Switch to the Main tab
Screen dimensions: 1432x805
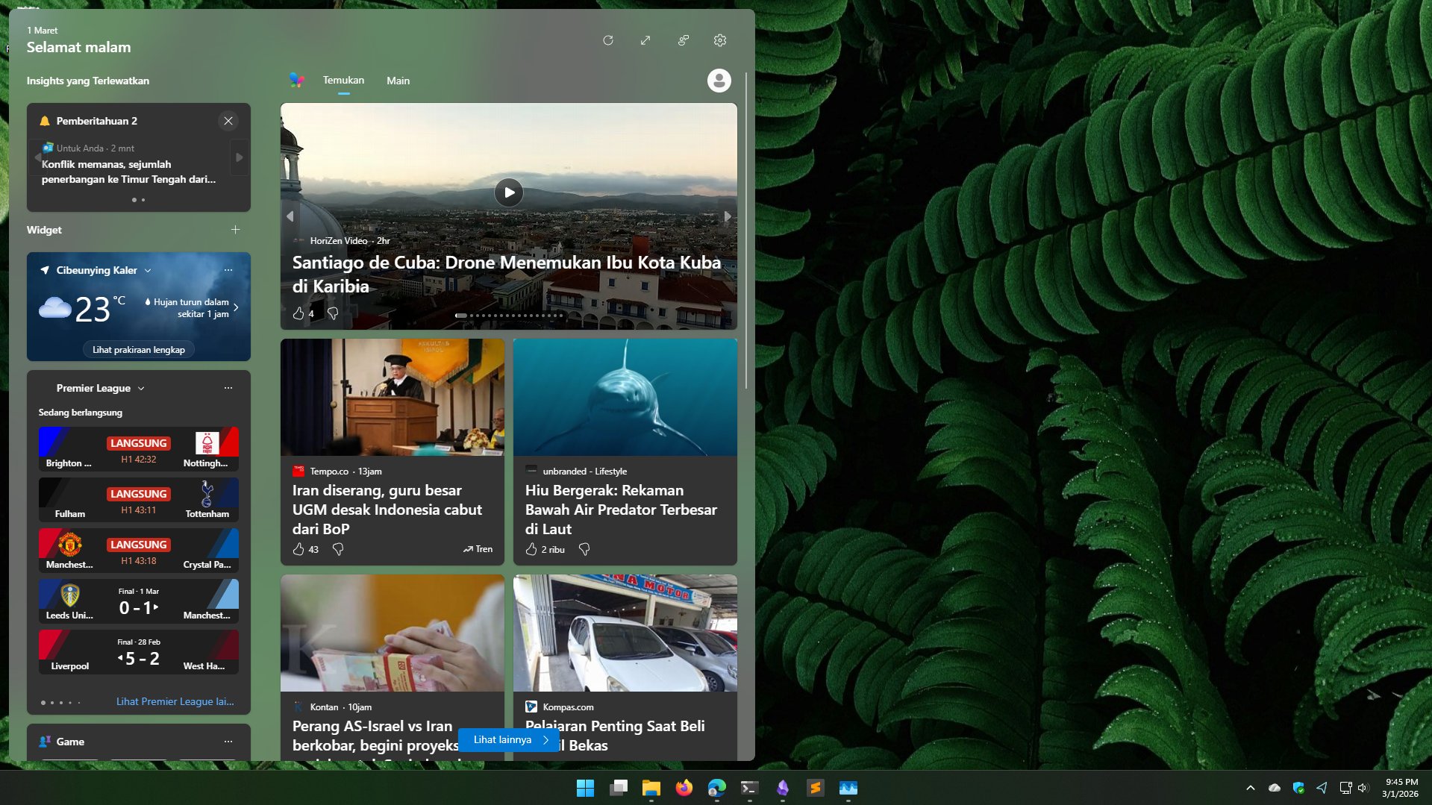[x=398, y=80]
